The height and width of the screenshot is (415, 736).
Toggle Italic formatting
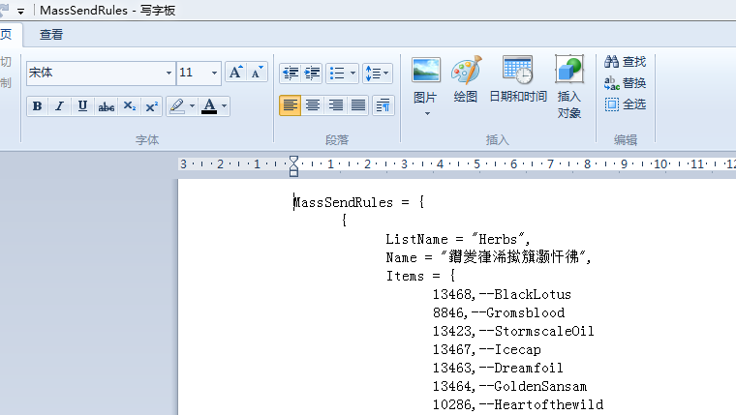(x=60, y=106)
